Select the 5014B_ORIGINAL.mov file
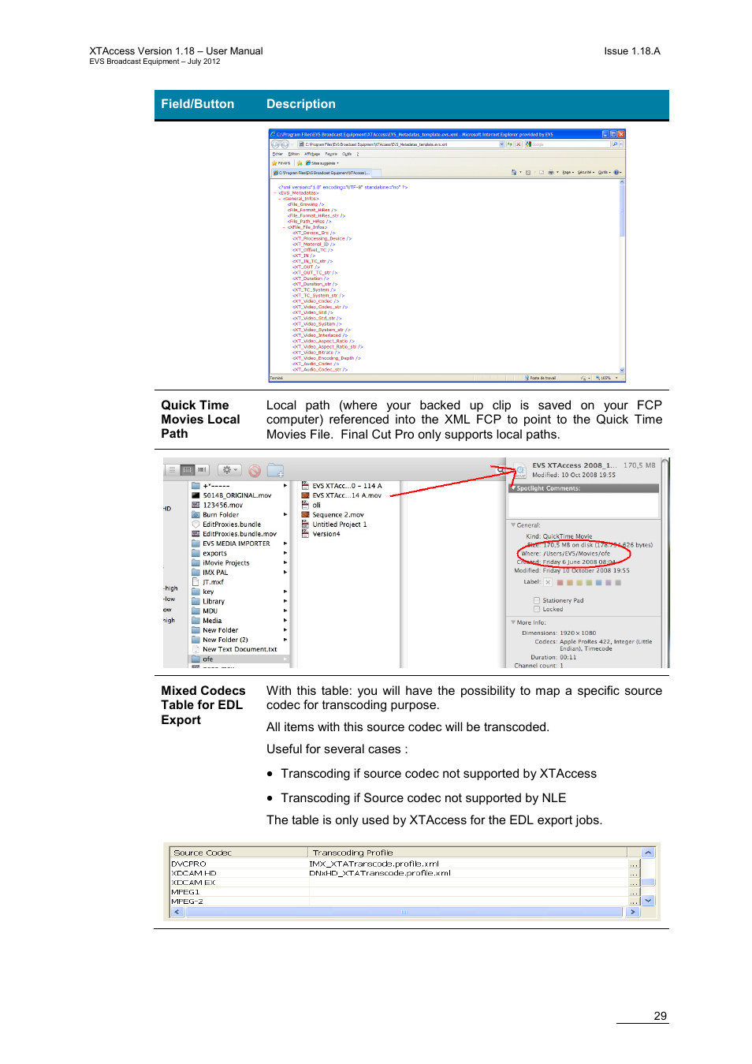 (232, 495)
